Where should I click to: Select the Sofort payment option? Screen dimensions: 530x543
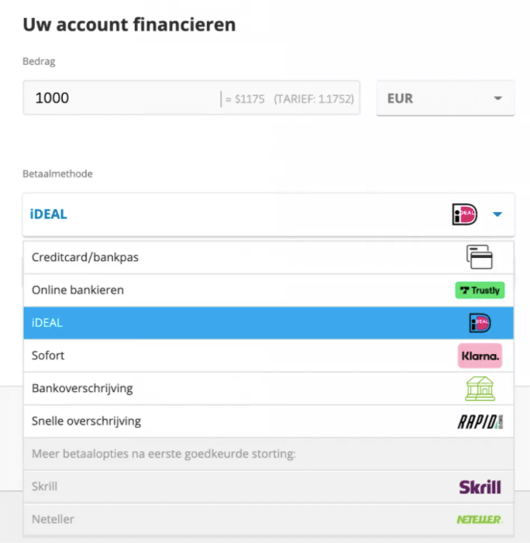coord(268,356)
